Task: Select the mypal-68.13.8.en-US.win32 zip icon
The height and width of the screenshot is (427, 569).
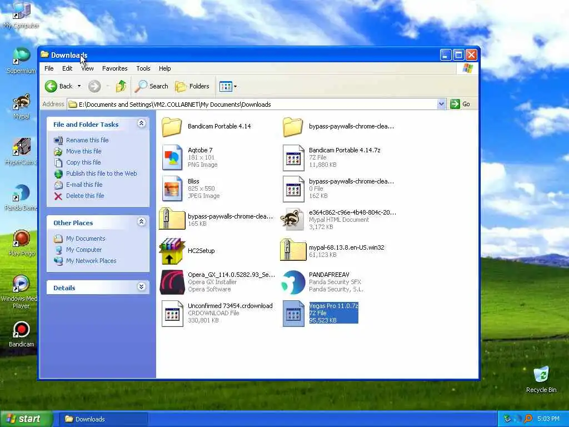Action: 293,250
